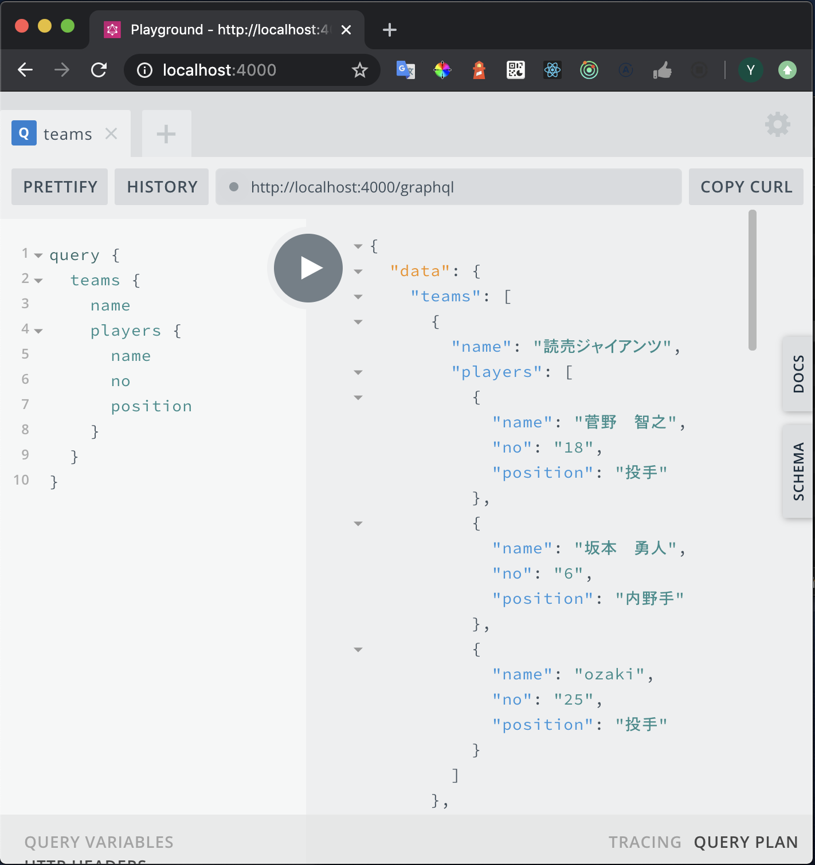
Task: Click the position field on line 7
Action: (x=151, y=406)
